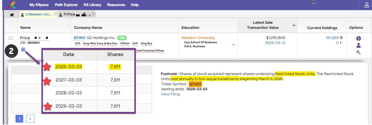
Task: Open the person profile icon in Options
Action: pos(359,45)
